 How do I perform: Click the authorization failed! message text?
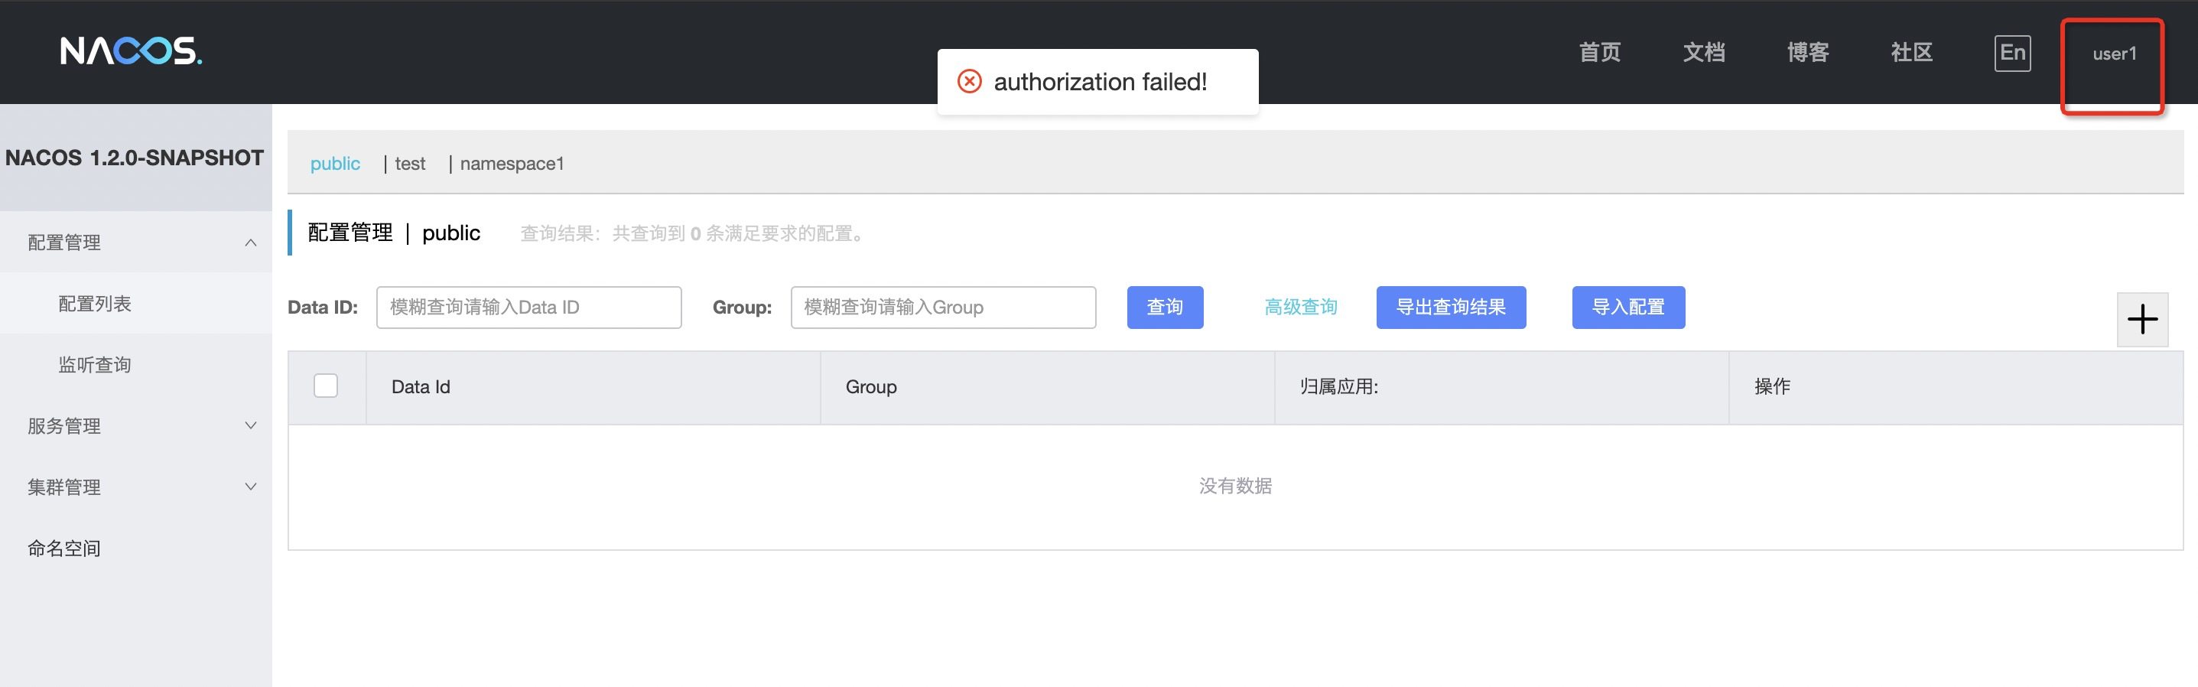click(1100, 81)
